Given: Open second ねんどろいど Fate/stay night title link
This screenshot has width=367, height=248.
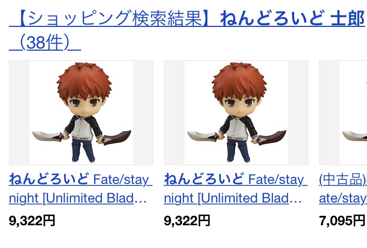Looking at the screenshot, I should pos(236,189).
